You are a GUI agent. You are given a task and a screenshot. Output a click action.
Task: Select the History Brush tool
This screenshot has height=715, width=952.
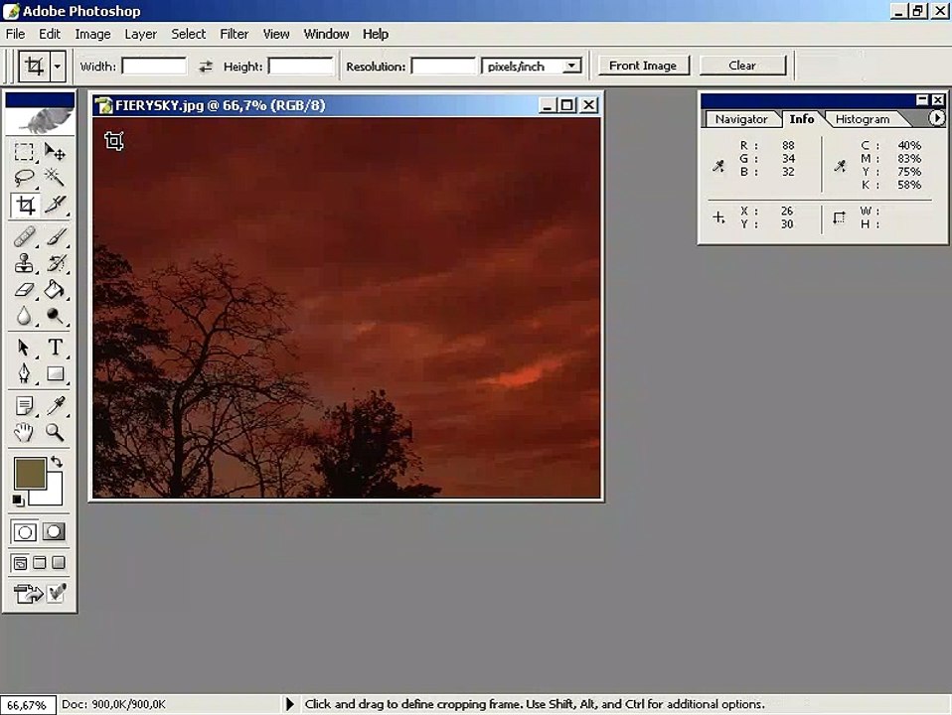pos(55,263)
